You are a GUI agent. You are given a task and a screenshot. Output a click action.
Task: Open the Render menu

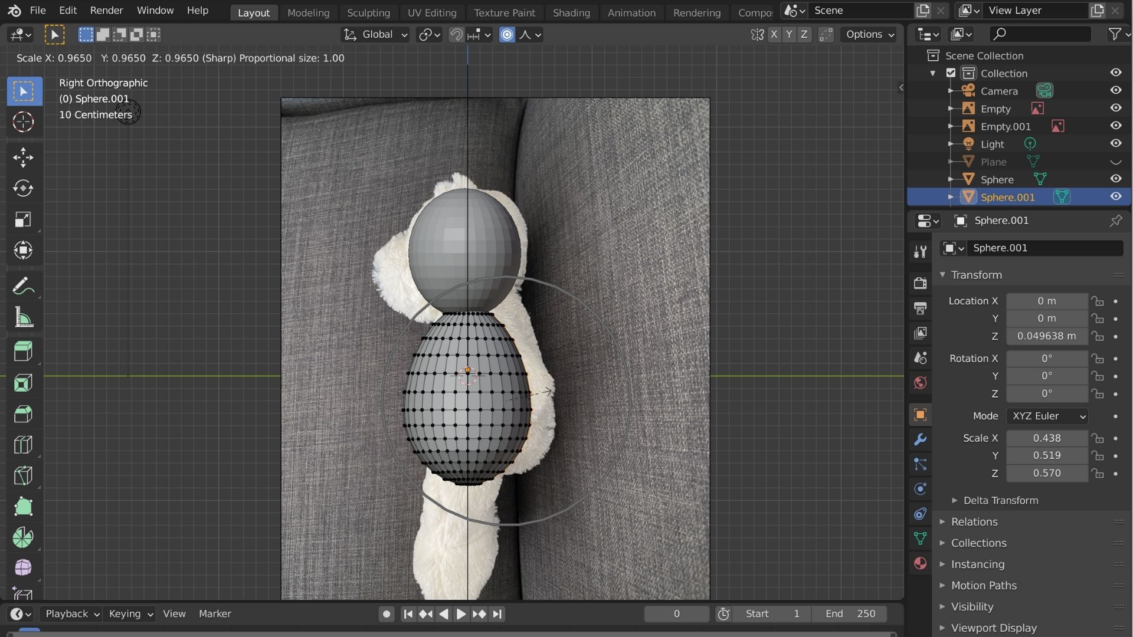pyautogui.click(x=106, y=10)
